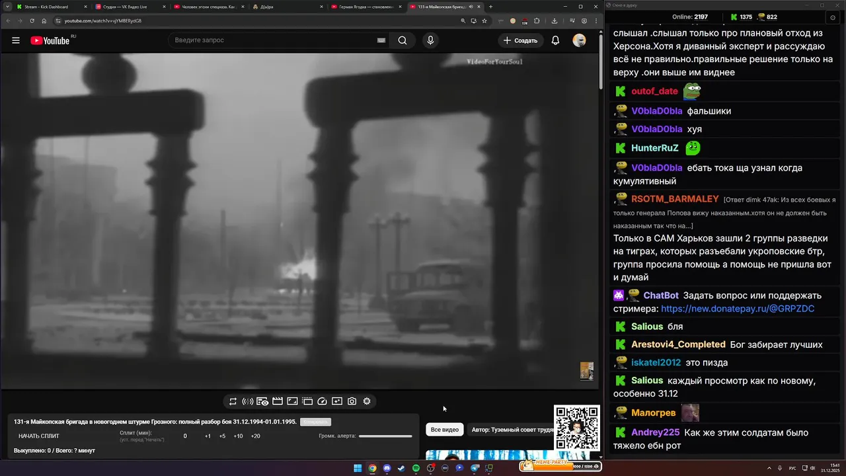Click the screen with plus icon

pyautogui.click(x=337, y=401)
